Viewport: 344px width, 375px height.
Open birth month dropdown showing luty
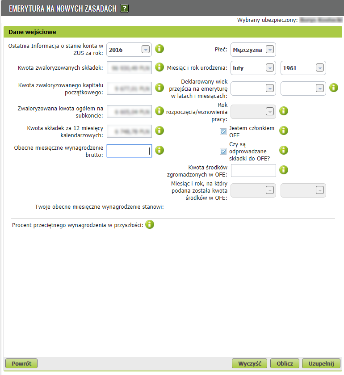click(253, 68)
